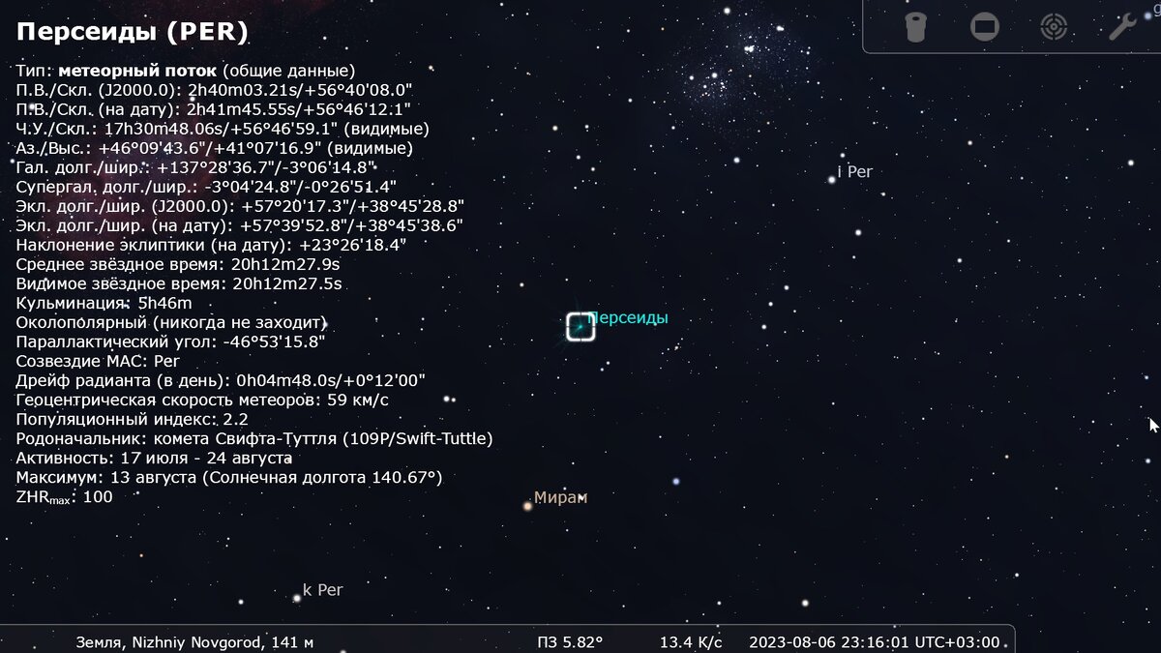Viewport: 1161px width, 653px height.
Task: Click the field of view ПЗ 5.82° readout
Action: 570,641
